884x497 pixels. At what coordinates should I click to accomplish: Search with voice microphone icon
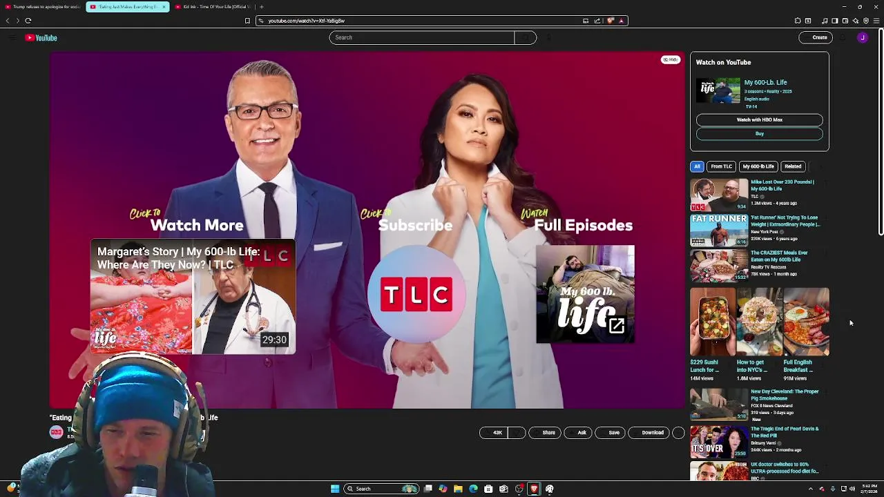click(x=549, y=38)
